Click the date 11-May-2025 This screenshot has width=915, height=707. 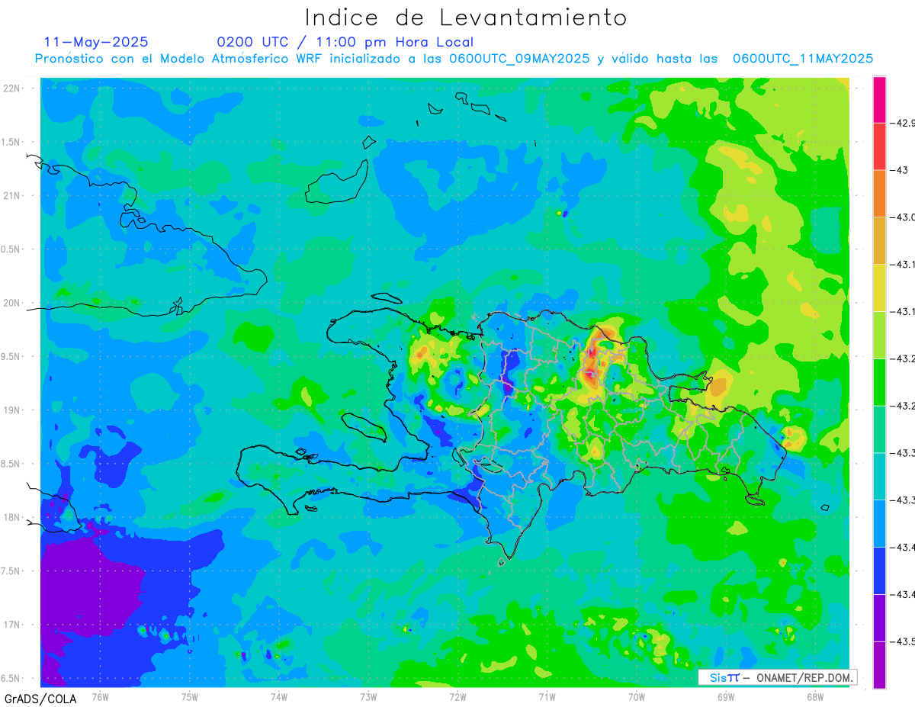96,42
